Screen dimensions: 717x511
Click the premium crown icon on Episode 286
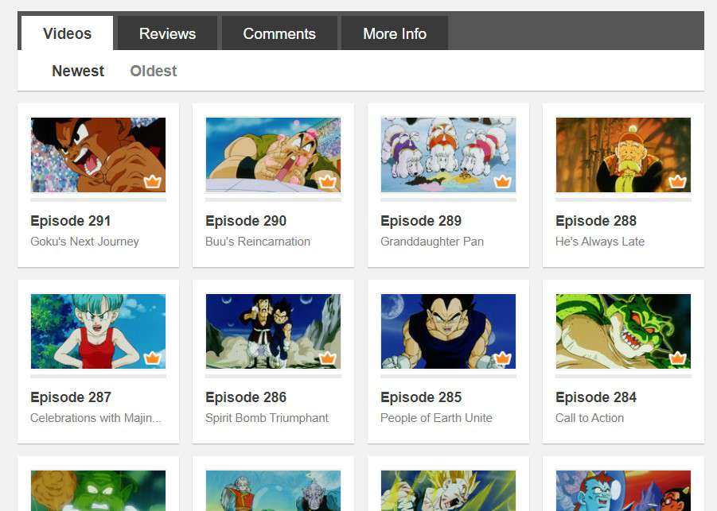pyautogui.click(x=327, y=358)
